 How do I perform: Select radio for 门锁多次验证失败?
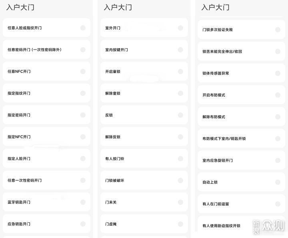tap(278, 30)
